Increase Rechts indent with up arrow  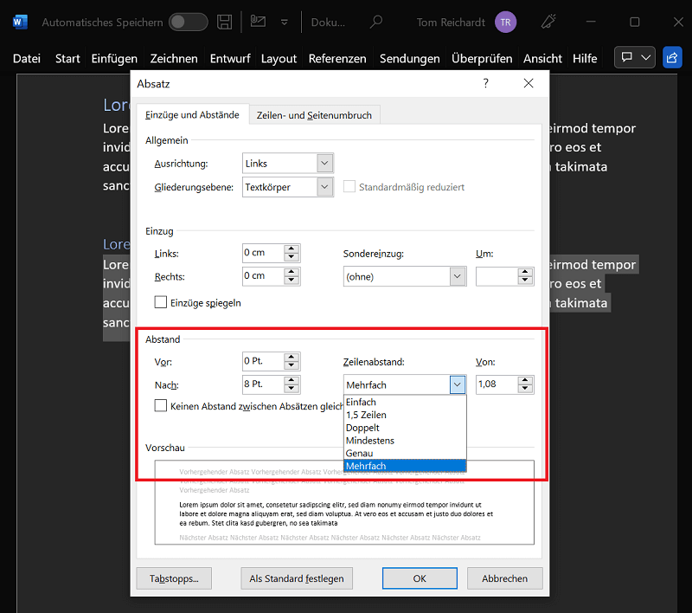point(292,272)
